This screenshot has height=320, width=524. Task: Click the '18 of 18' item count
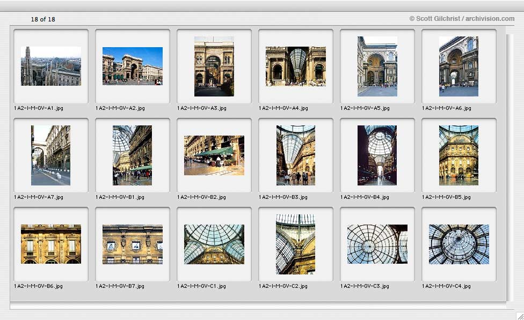pos(43,19)
